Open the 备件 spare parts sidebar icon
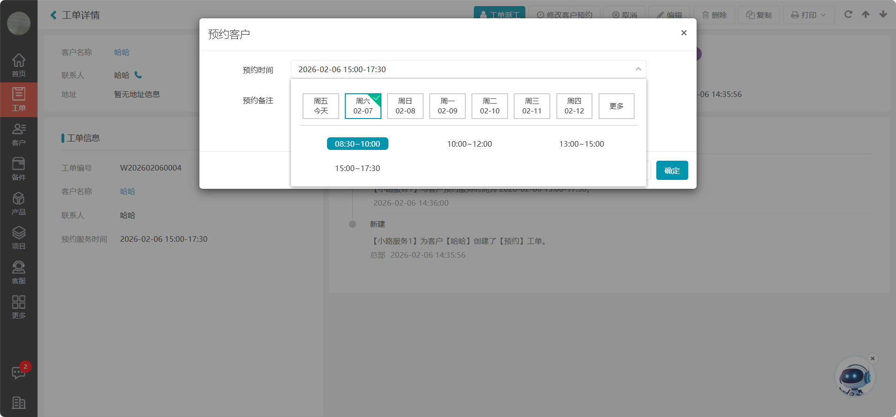The image size is (896, 417). [19, 169]
